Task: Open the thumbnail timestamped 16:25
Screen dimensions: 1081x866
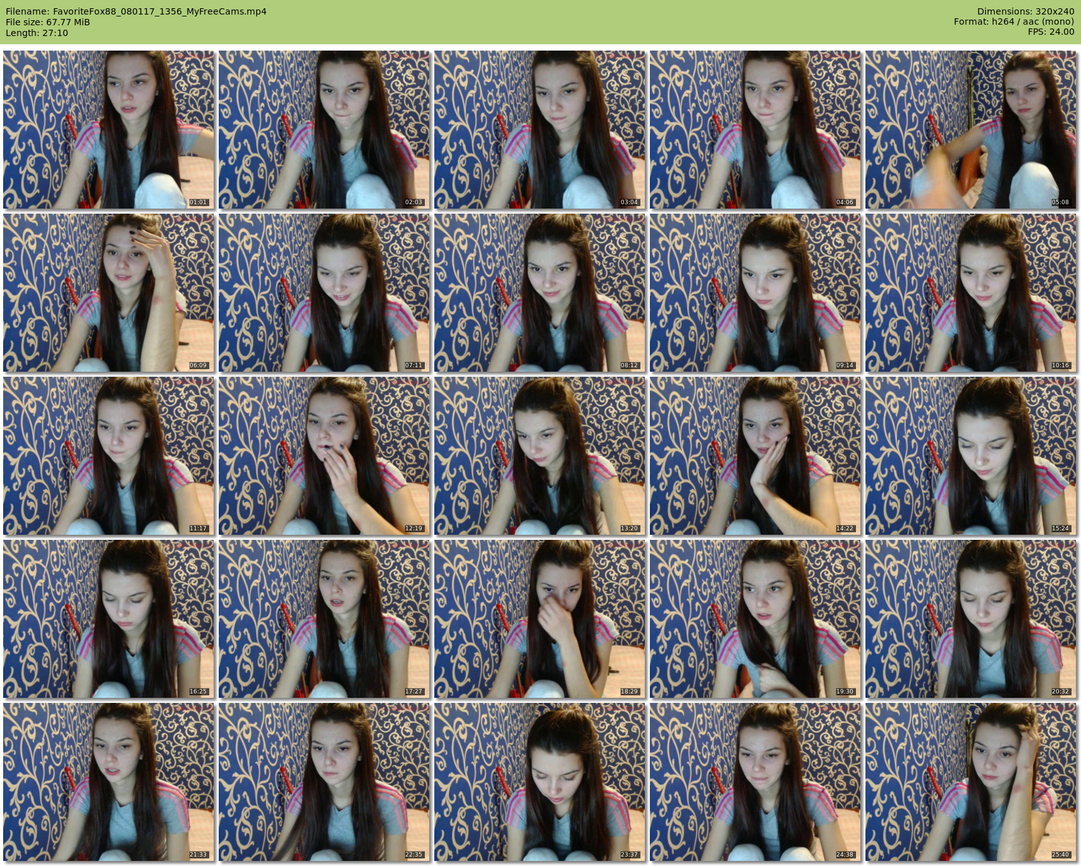Action: point(108,619)
